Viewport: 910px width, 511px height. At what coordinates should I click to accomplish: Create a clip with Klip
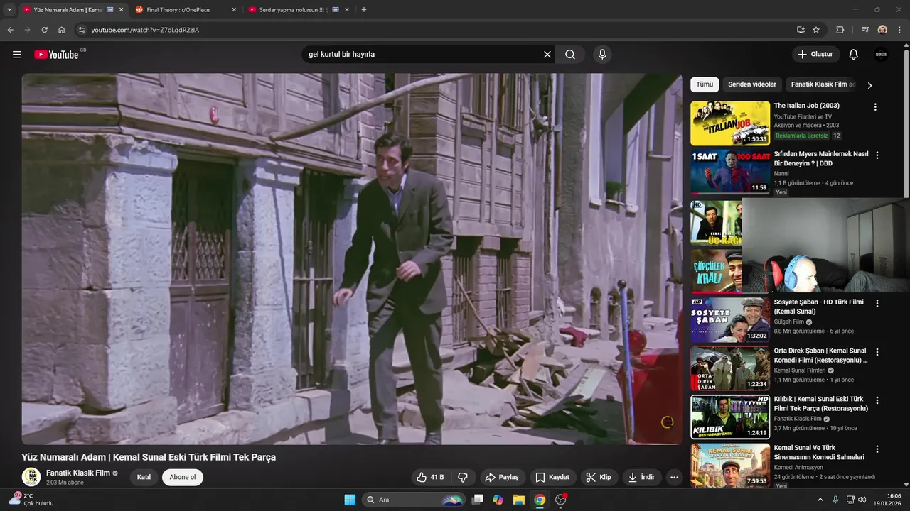pyautogui.click(x=599, y=477)
